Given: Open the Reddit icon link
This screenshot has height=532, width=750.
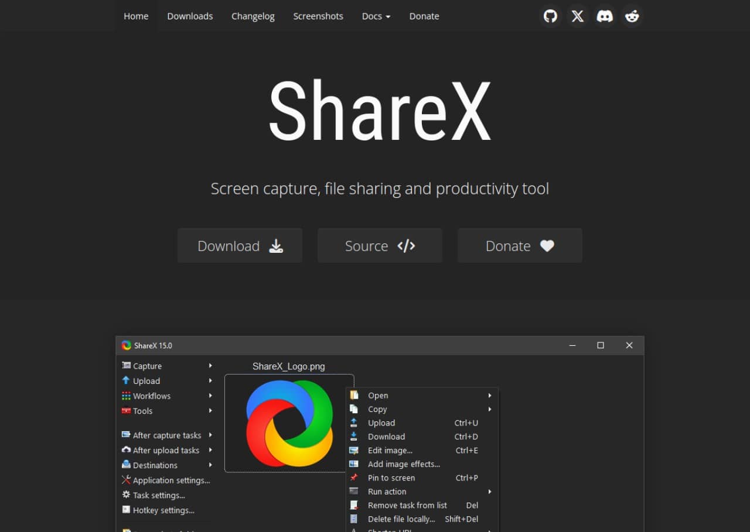Looking at the screenshot, I should tap(632, 16).
